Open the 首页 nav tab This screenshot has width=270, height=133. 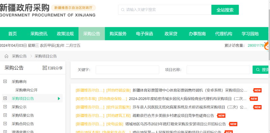pos(12,34)
